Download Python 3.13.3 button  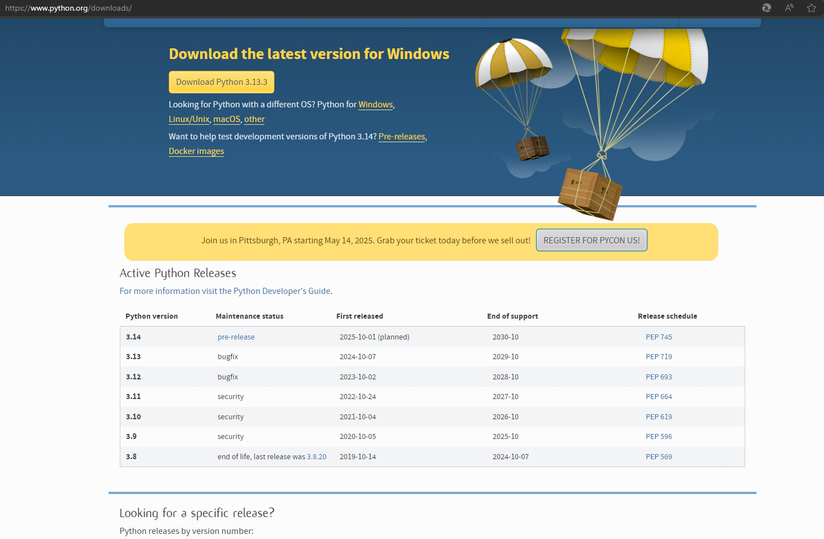[222, 82]
